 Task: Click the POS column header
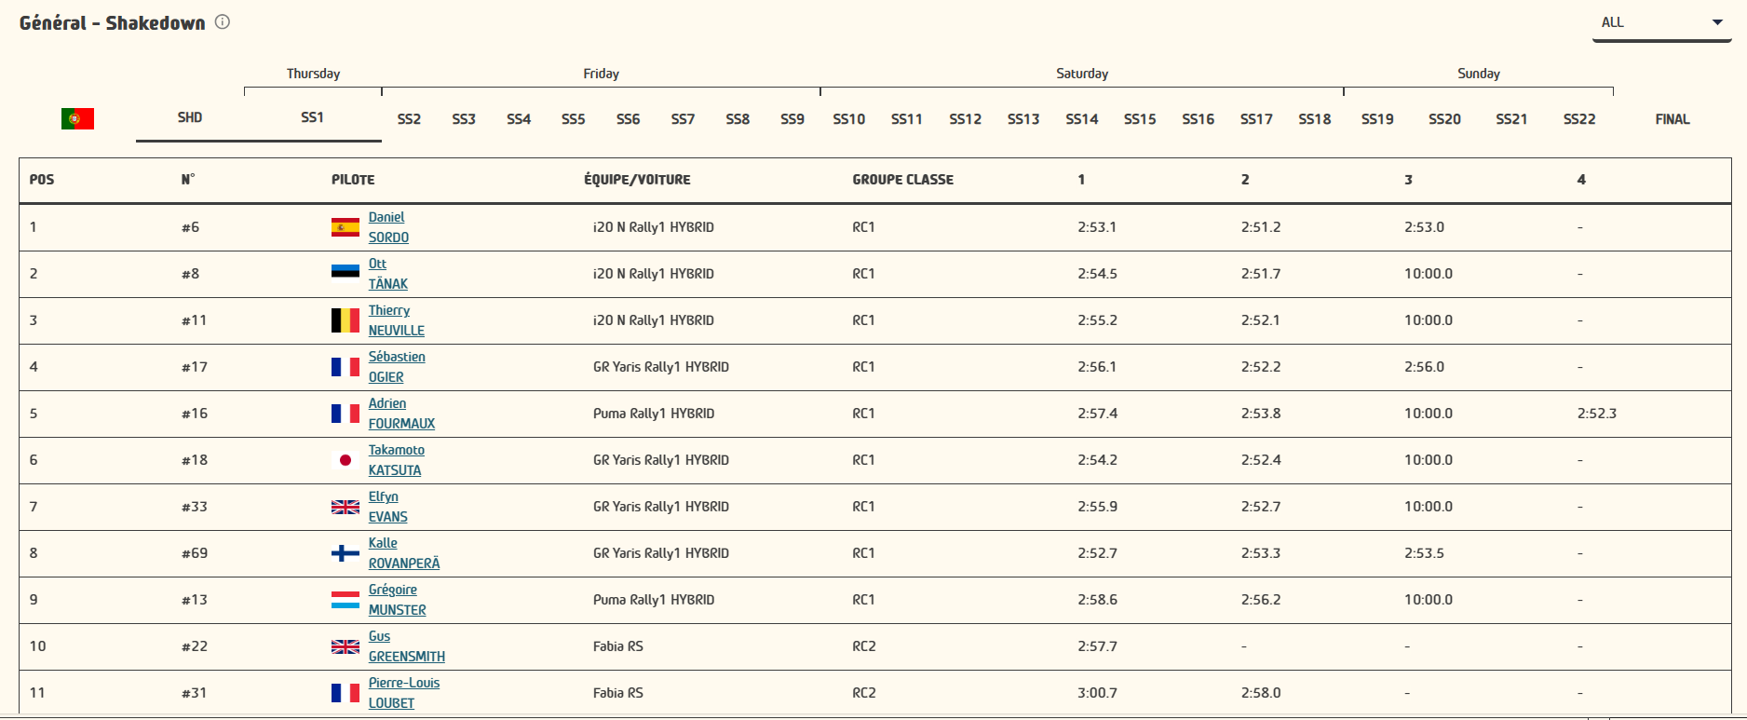(x=42, y=180)
